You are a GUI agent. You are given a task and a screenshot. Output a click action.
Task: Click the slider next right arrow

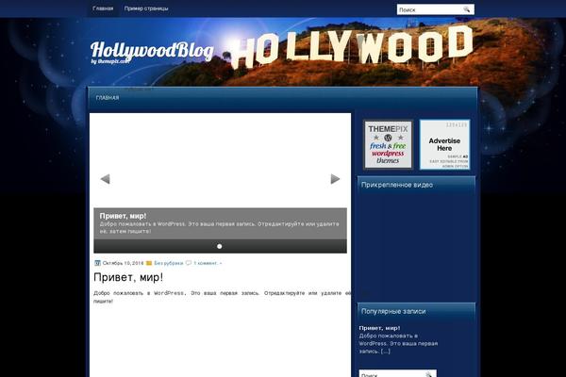(335, 179)
